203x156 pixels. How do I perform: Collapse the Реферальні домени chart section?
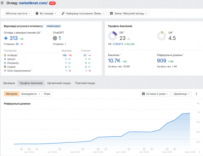pyautogui.click(x=198, y=104)
